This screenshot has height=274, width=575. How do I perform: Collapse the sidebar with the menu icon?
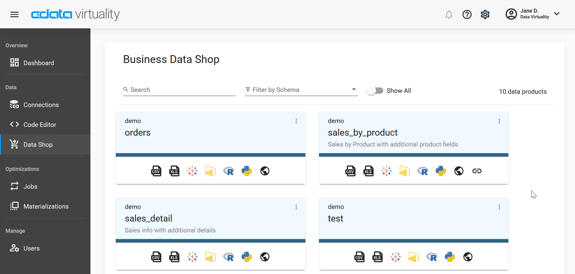click(14, 14)
